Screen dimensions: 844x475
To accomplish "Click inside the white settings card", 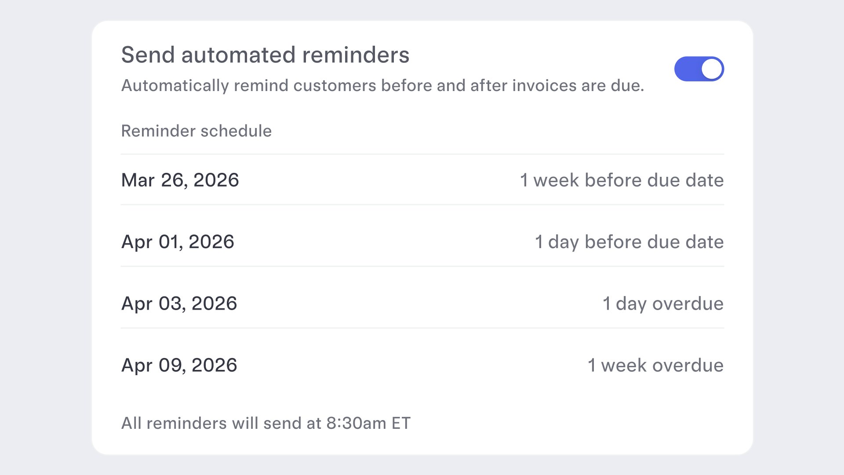I will (x=422, y=396).
